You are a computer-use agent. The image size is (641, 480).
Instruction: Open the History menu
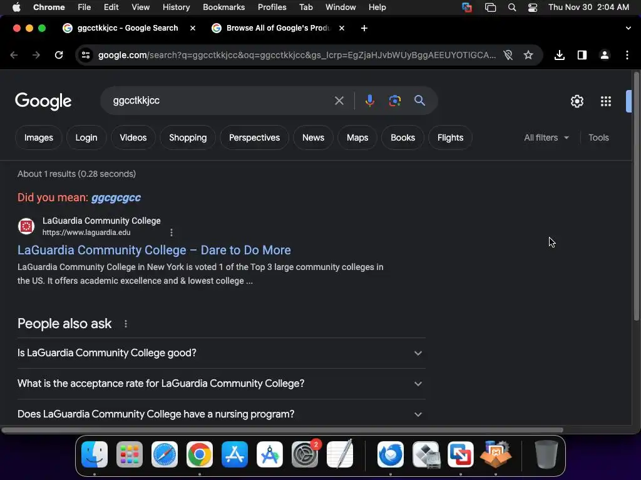pyautogui.click(x=176, y=7)
